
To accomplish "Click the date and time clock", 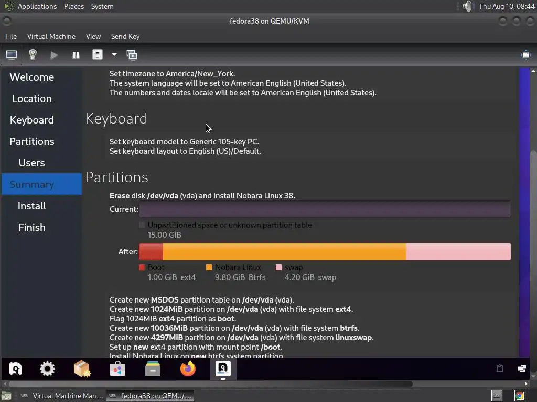I will (x=507, y=6).
